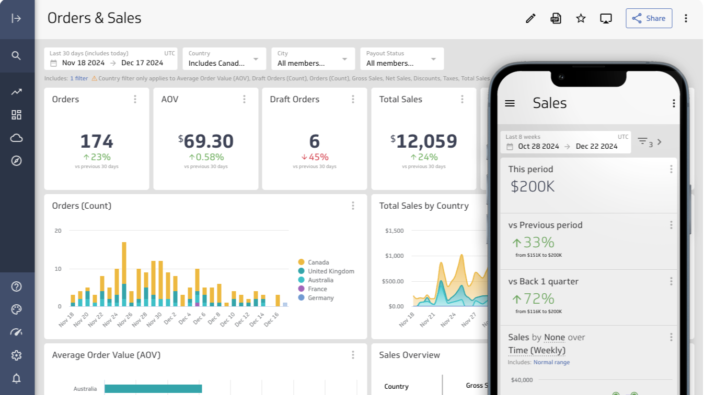
Task: Open the City filter dropdown
Action: (x=313, y=59)
